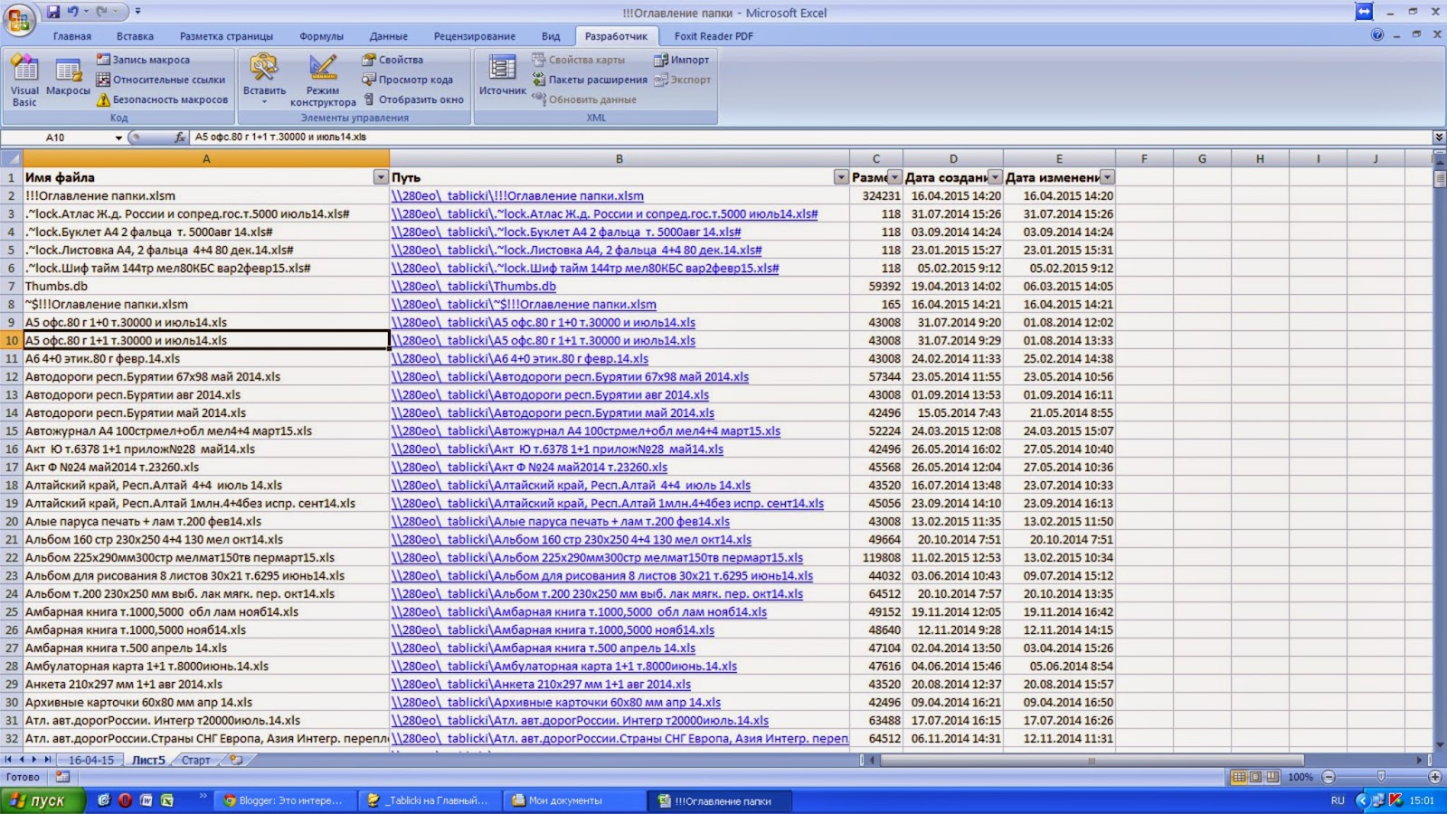The height and width of the screenshot is (814, 1447).
Task: Open Customize Quick Access Toolbar dropdown
Action: [137, 12]
